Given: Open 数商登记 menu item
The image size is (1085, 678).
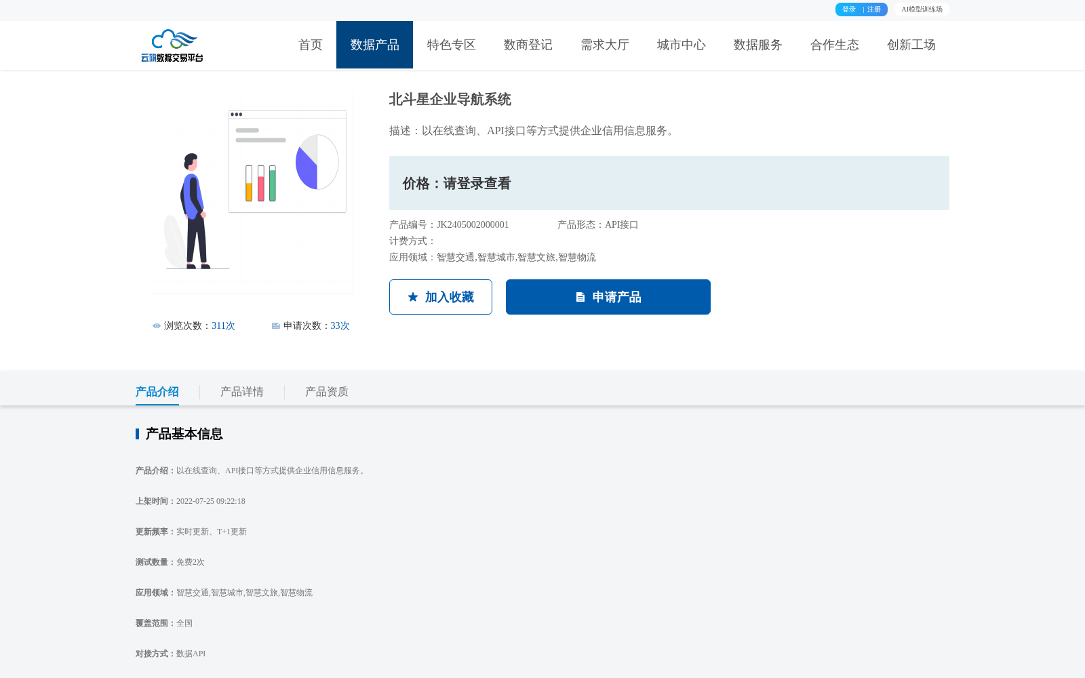Looking at the screenshot, I should pyautogui.click(x=528, y=45).
